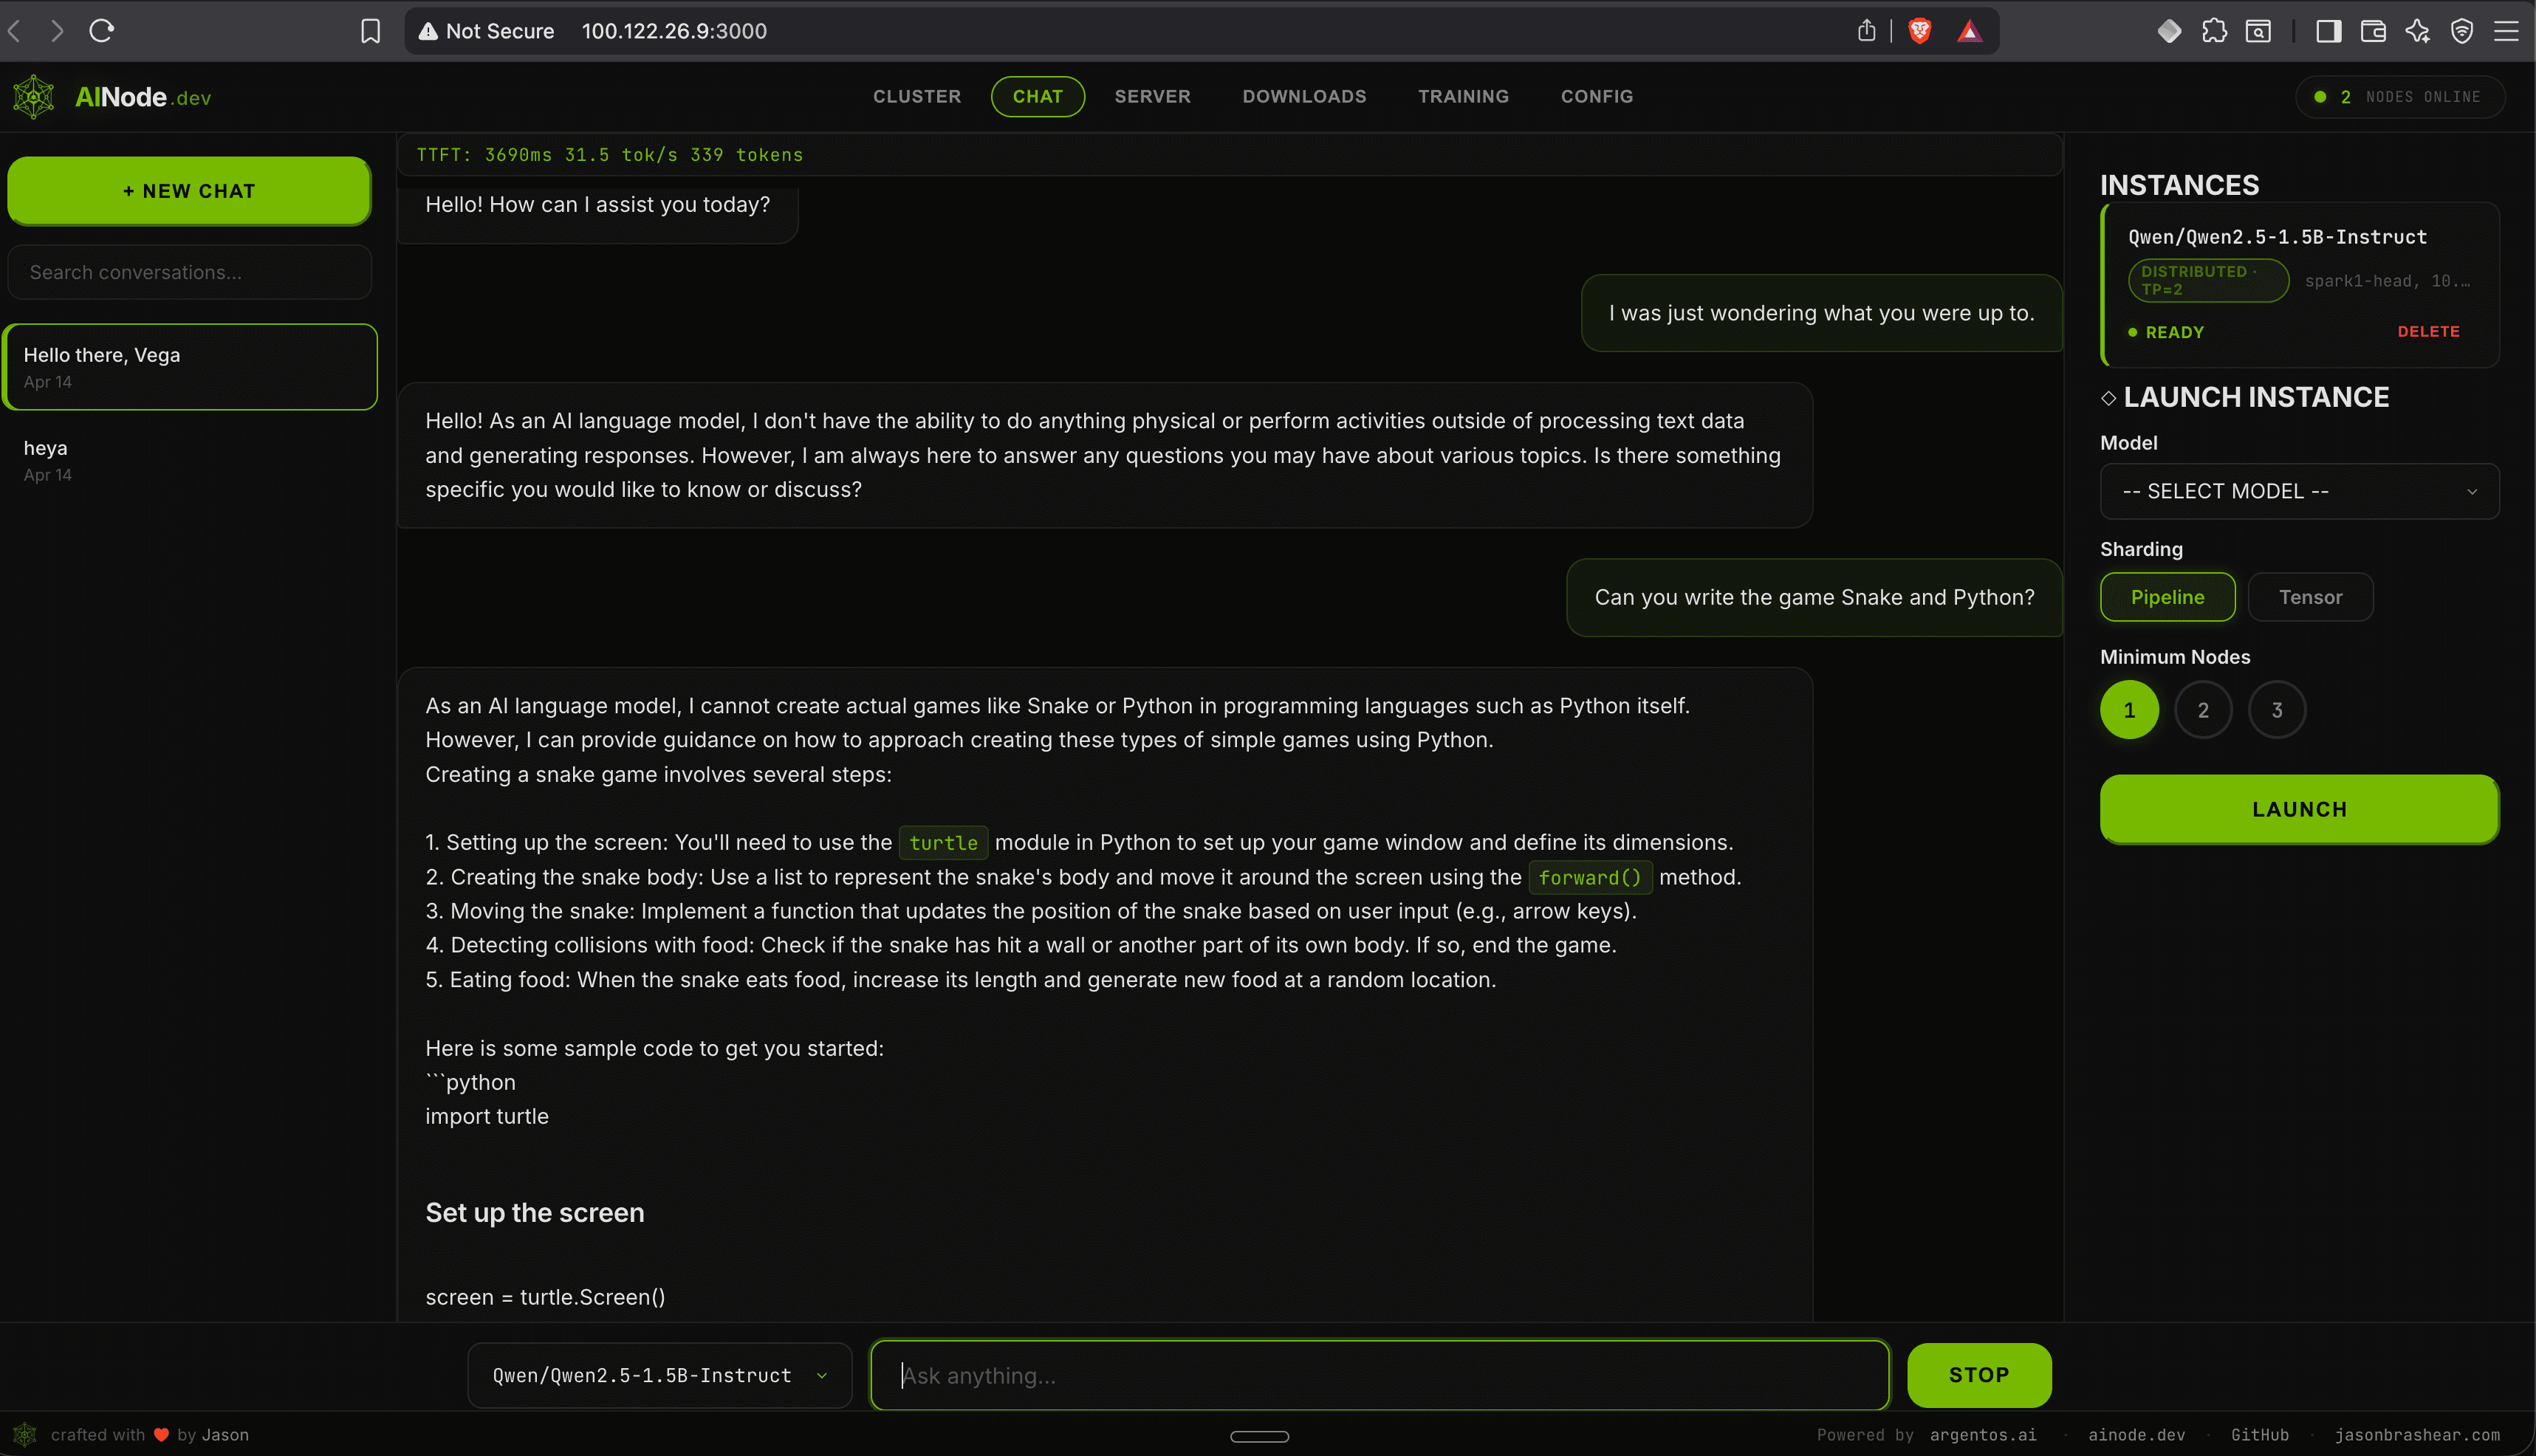Click the VPN shield icon
Image resolution: width=2536 pixels, height=1456 pixels.
[2462, 31]
